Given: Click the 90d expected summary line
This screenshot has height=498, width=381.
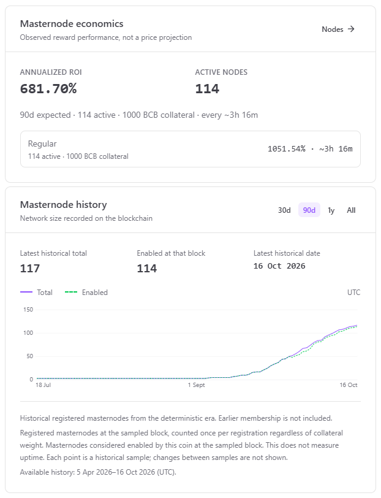Looking at the screenshot, I should [x=139, y=115].
